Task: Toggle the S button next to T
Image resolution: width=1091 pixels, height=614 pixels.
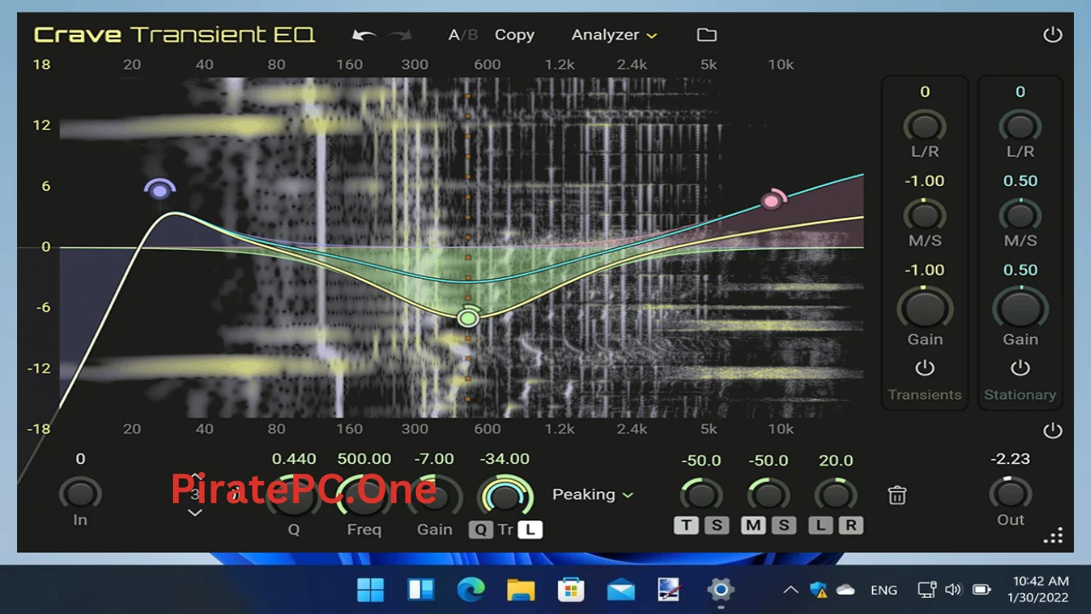Action: point(717,525)
